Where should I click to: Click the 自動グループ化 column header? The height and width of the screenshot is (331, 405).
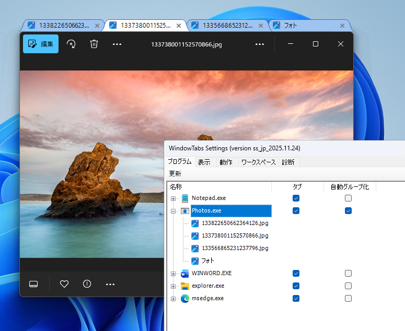click(350, 186)
